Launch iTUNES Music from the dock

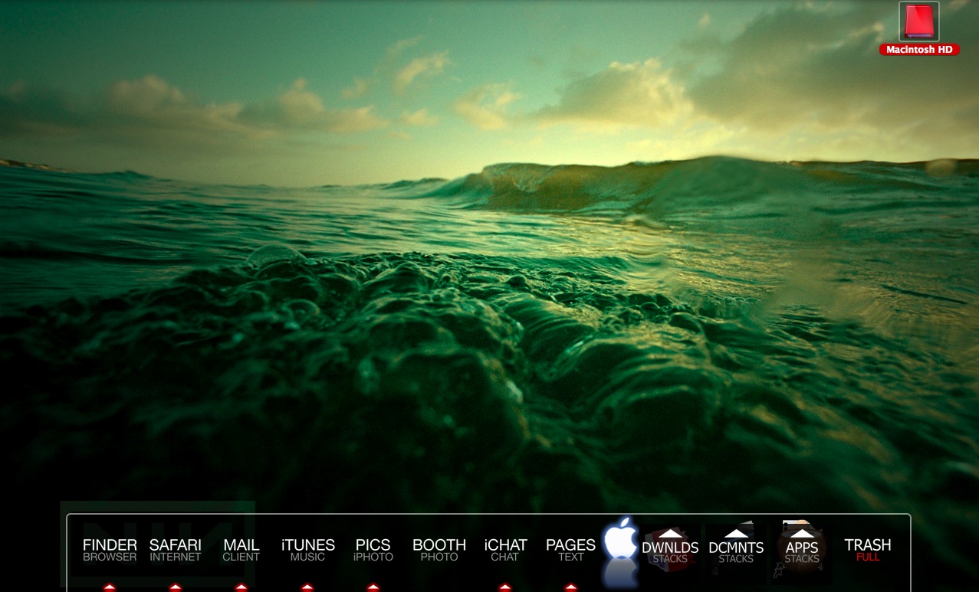click(x=307, y=550)
